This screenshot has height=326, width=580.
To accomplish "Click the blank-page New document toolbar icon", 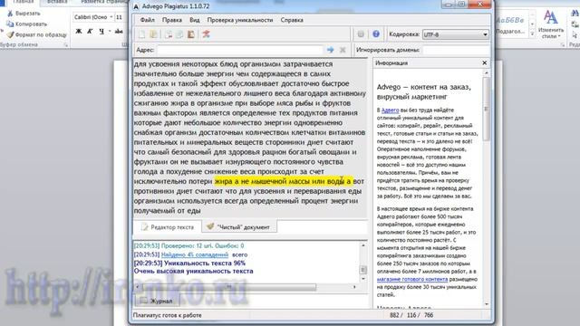I will [142, 34].
